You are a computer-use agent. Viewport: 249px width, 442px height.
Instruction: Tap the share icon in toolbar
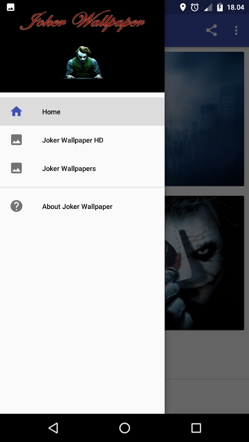[211, 30]
